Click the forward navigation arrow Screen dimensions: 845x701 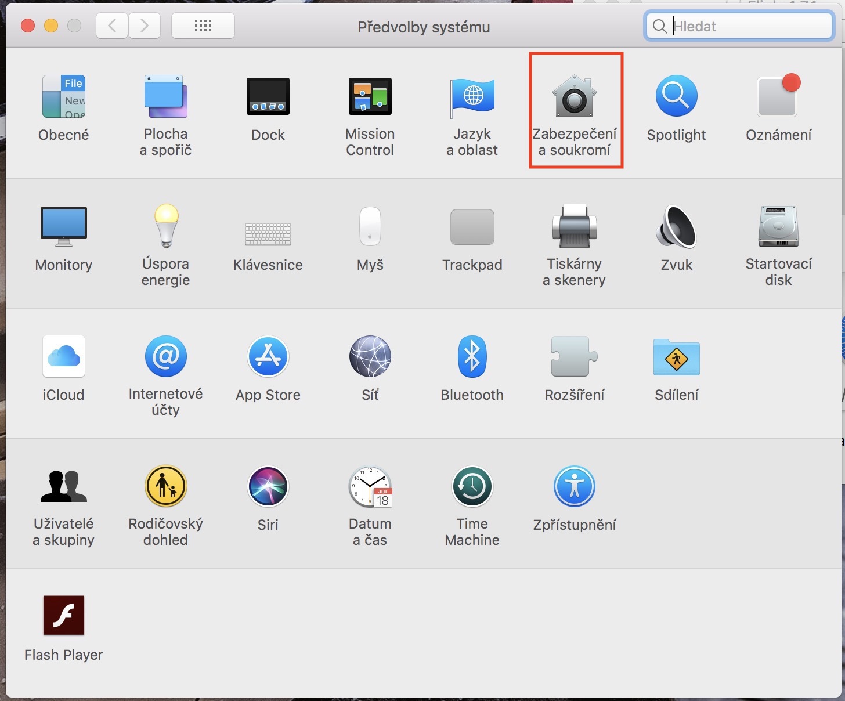pos(145,26)
